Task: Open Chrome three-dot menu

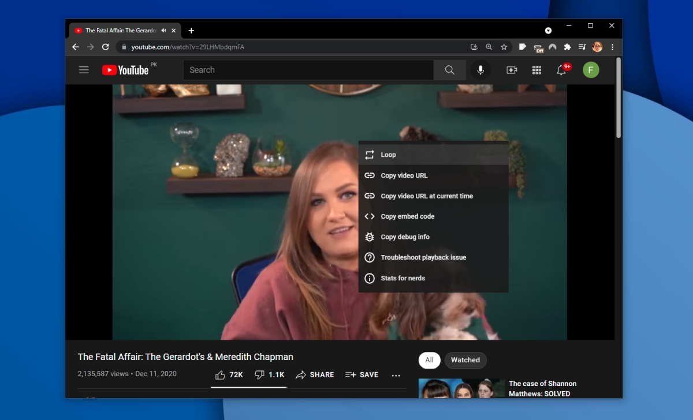Action: coord(612,47)
